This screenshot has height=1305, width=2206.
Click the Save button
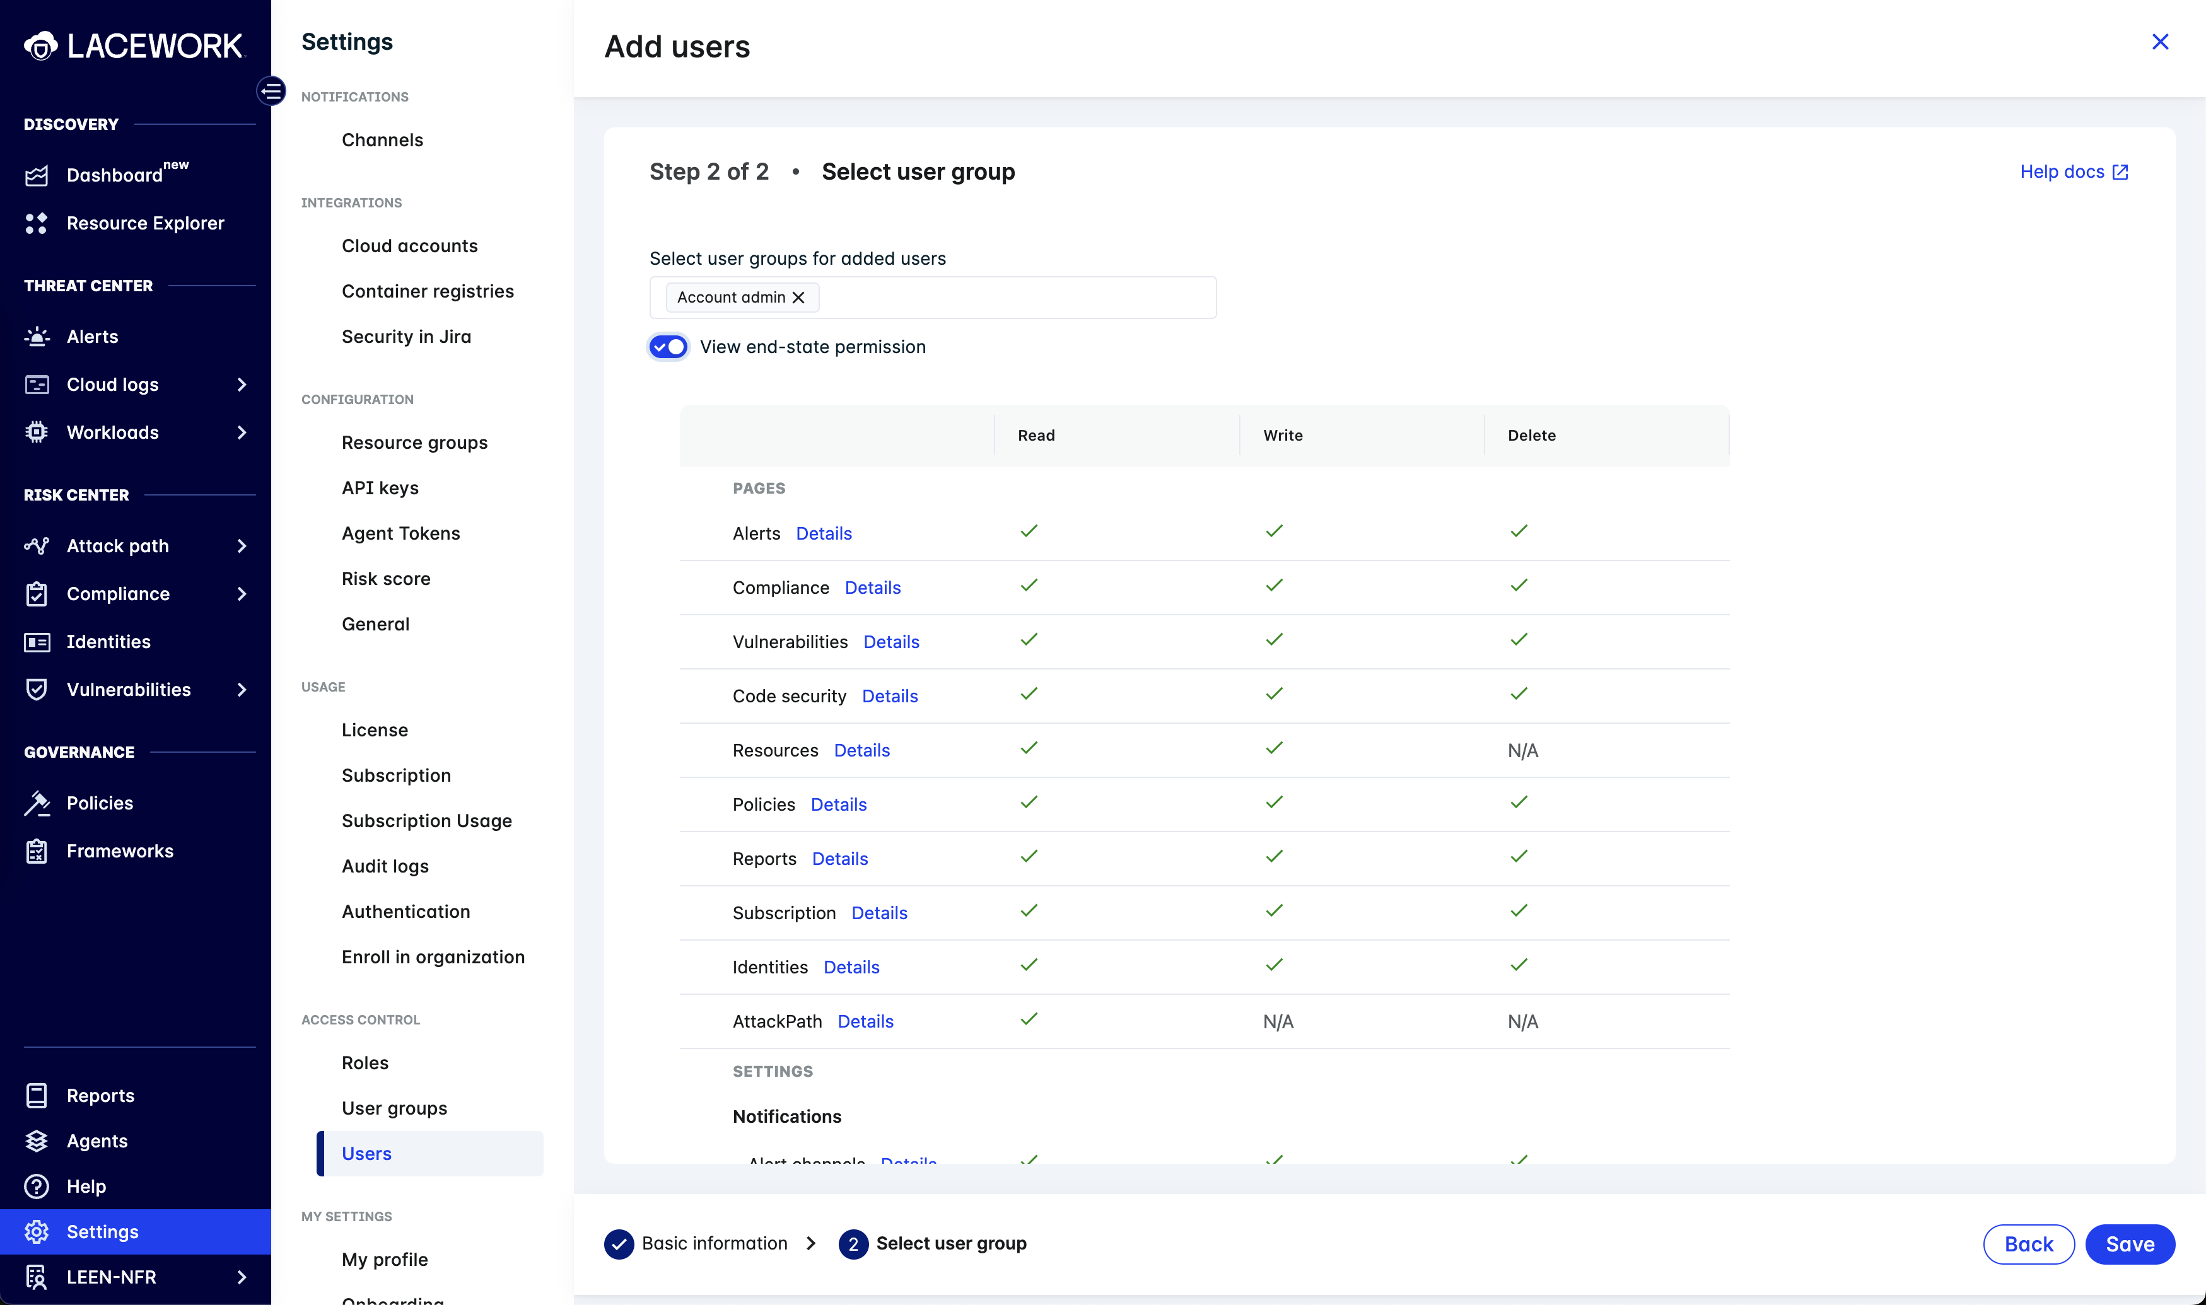[x=2128, y=1244]
